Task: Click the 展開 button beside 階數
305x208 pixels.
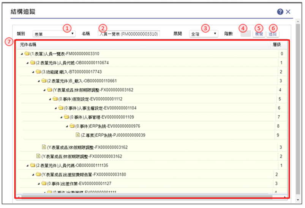Action: coord(259,34)
